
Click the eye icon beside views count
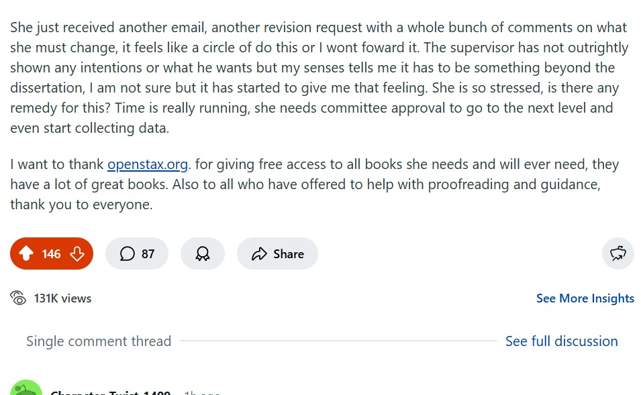18,298
